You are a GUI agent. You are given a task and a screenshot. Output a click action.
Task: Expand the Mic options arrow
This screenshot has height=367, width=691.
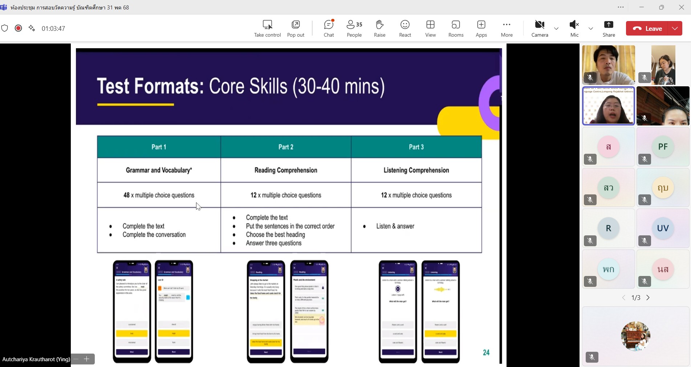pyautogui.click(x=591, y=29)
